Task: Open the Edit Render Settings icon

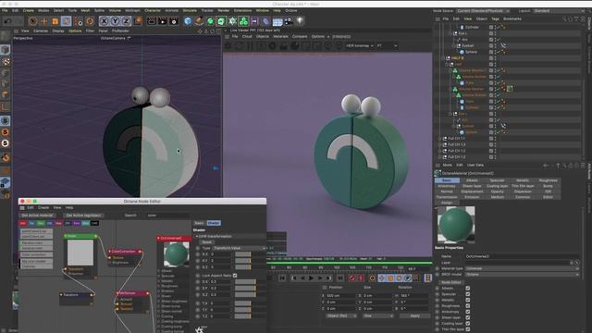Action: coord(174,21)
